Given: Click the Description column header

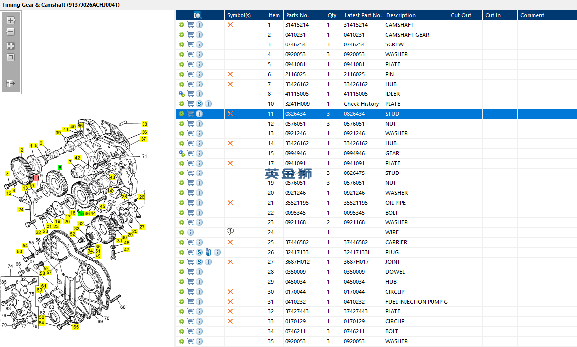Looking at the screenshot, I should pos(416,15).
